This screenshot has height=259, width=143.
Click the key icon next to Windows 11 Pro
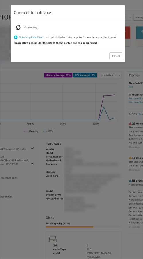[33, 149]
